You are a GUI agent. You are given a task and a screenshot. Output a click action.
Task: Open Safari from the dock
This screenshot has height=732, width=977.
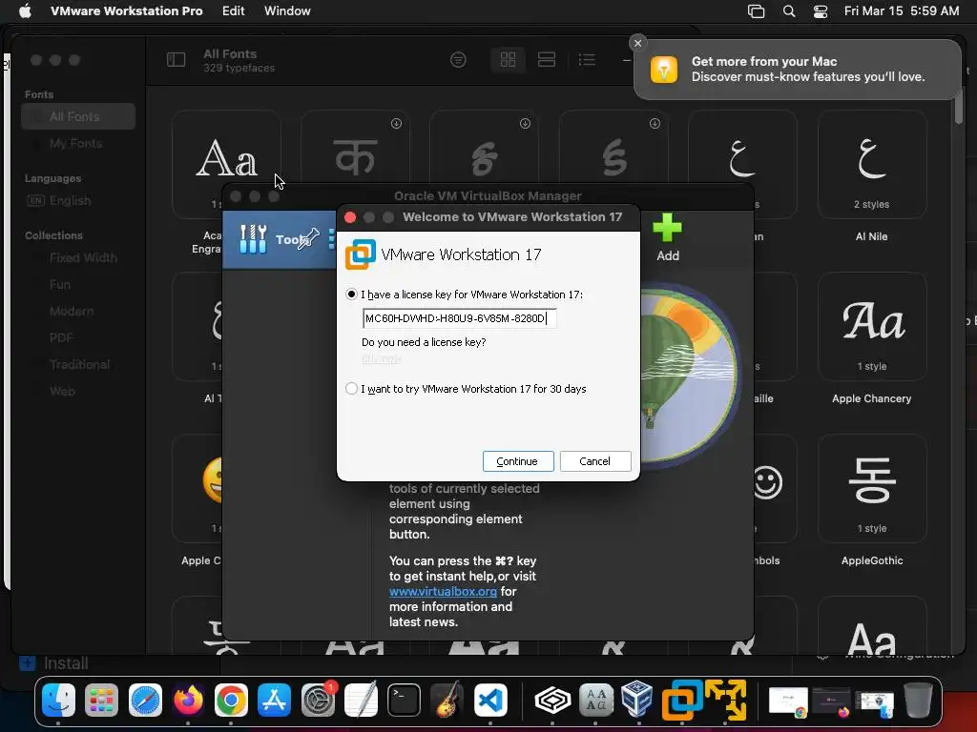[x=145, y=700]
